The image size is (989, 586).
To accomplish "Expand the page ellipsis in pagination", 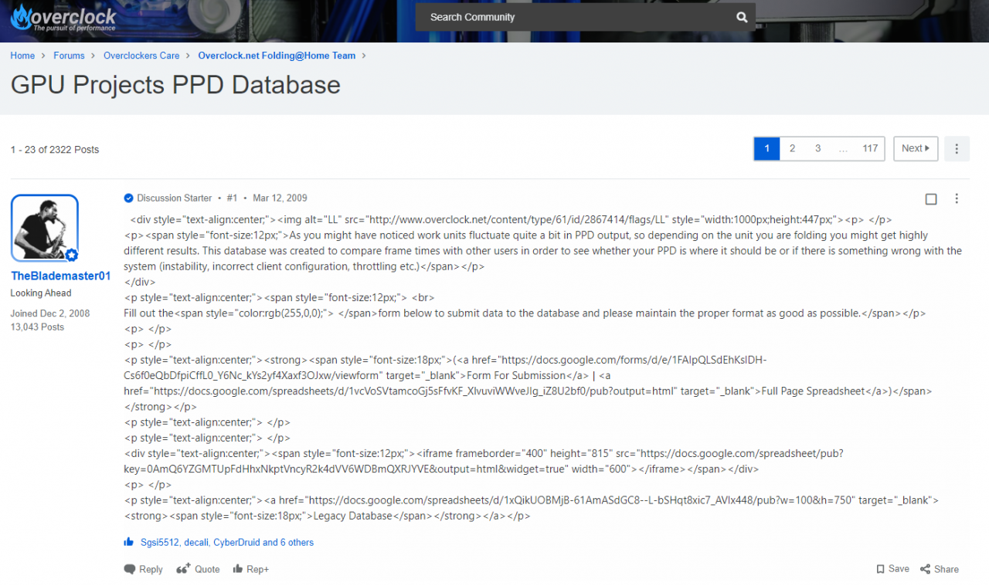I will click(x=843, y=149).
